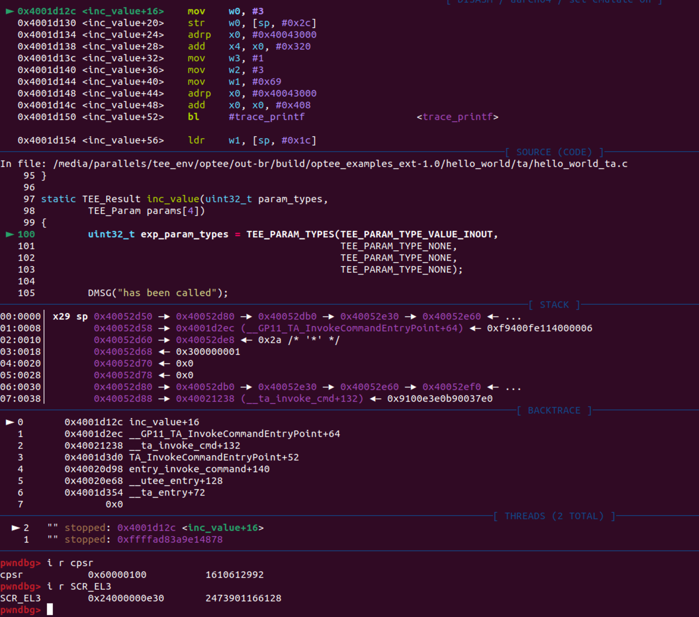Click backtrace frame TA_InvokeCommandEntryPoint+52
Viewport: 699px width, 617px height.
pyautogui.click(x=182, y=457)
